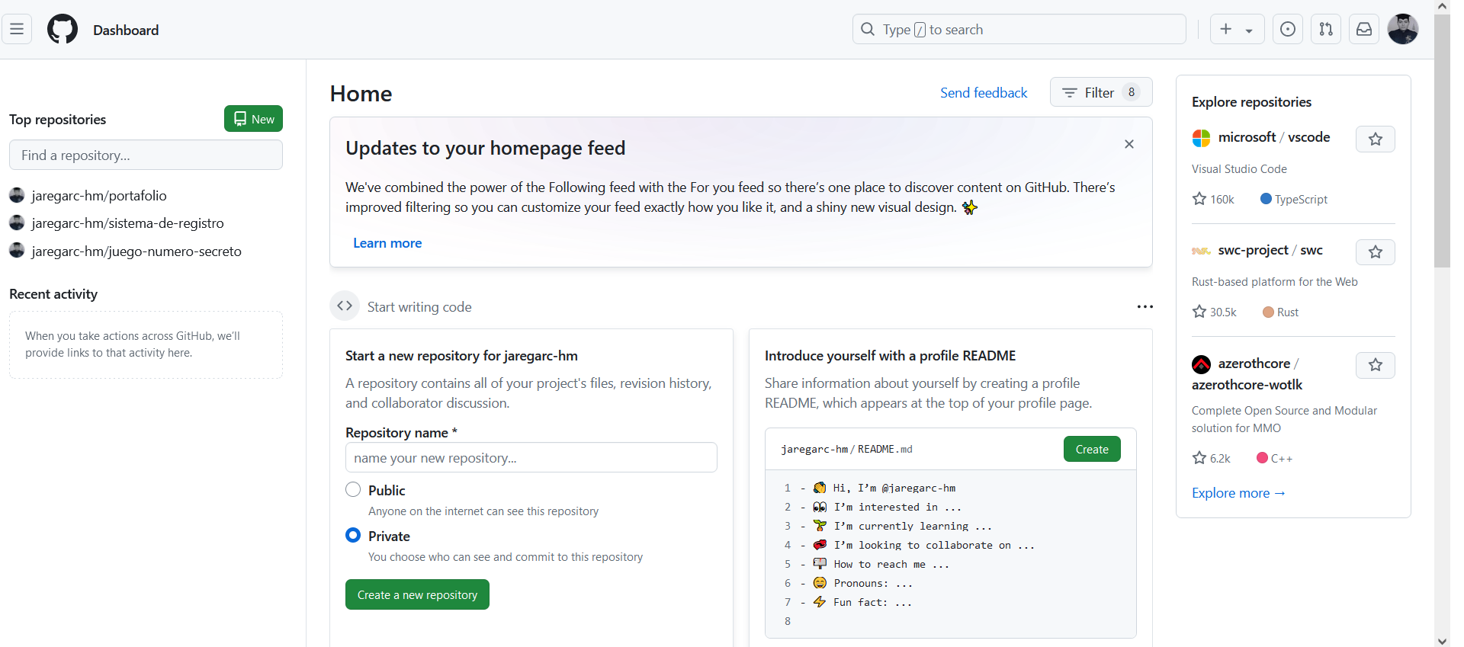
Task: Click the Create README button
Action: coord(1092,449)
